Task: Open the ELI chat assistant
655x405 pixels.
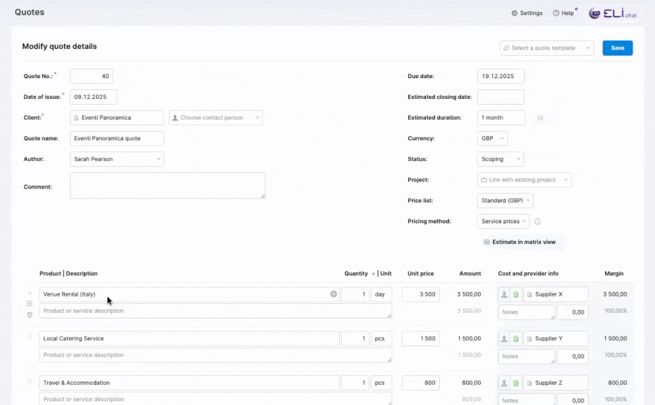Action: tap(613, 13)
